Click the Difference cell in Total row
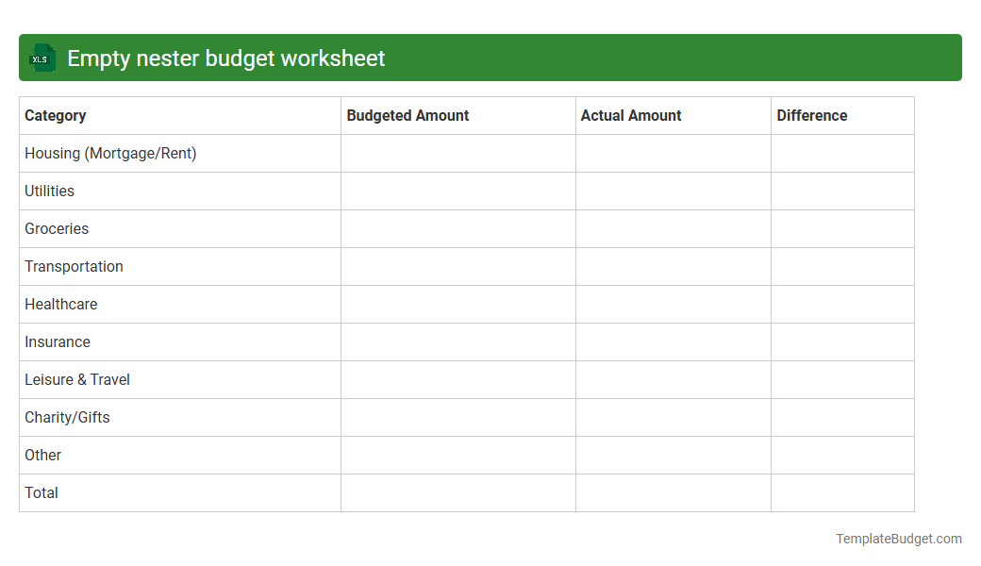 pyautogui.click(x=842, y=492)
